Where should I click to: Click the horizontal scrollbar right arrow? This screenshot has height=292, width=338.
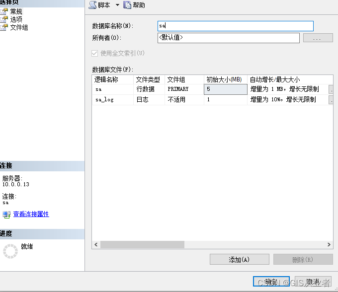click(329, 245)
